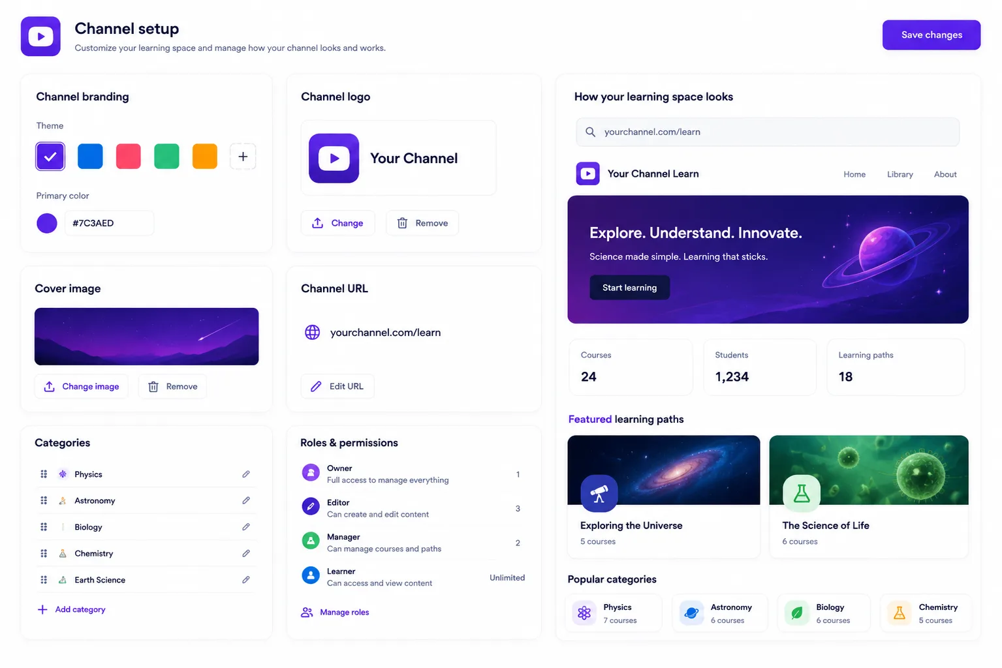This screenshot has height=668, width=1002.
Task: Click the 'Unlimited' count in Learner row
Action: coord(507,577)
